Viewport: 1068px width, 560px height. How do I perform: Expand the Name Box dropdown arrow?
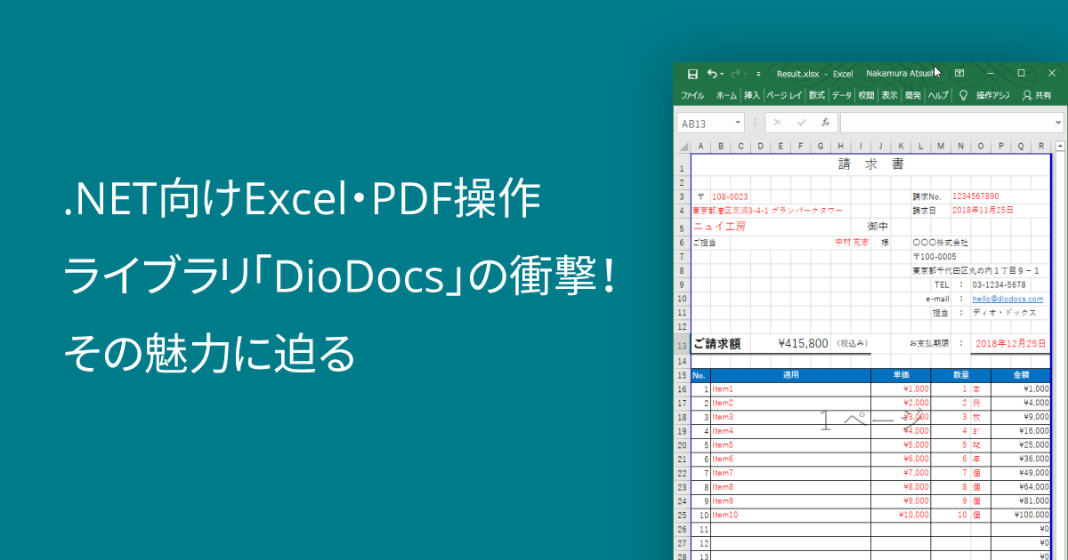point(739,123)
